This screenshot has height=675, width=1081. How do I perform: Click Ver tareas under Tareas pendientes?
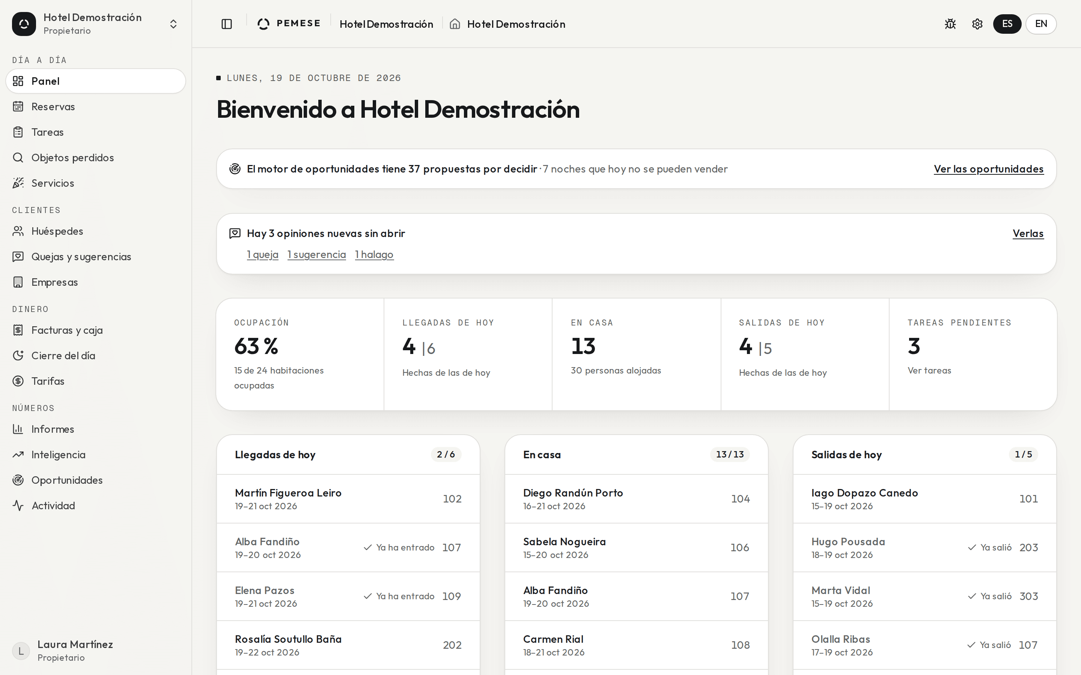[x=929, y=370]
